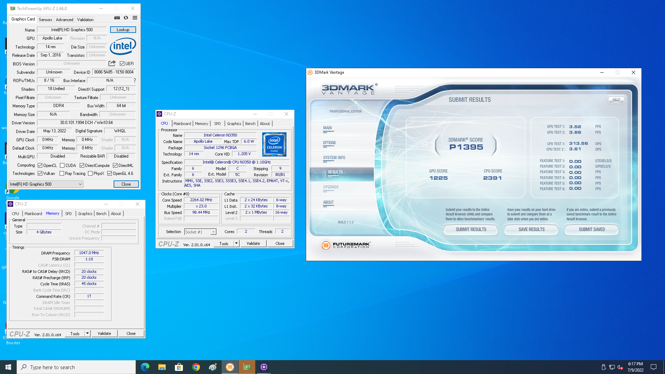Open the GPU selection dropdown in GPU-Z
The width and height of the screenshot is (665, 374).
point(46,184)
